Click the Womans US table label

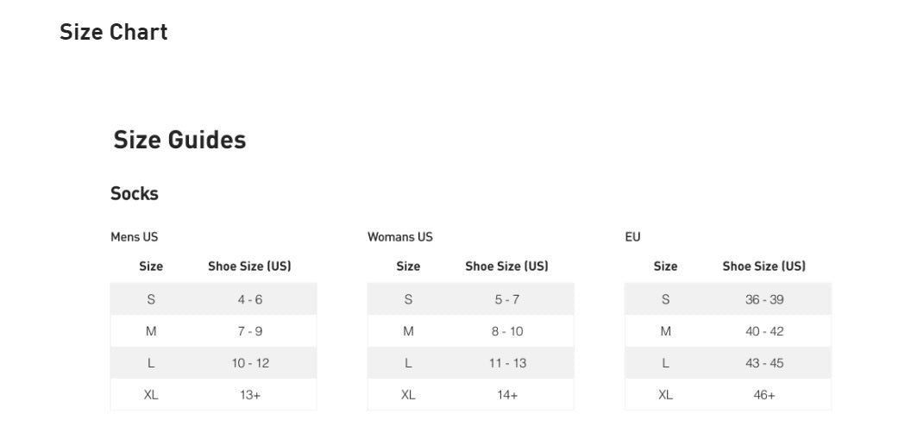click(400, 237)
